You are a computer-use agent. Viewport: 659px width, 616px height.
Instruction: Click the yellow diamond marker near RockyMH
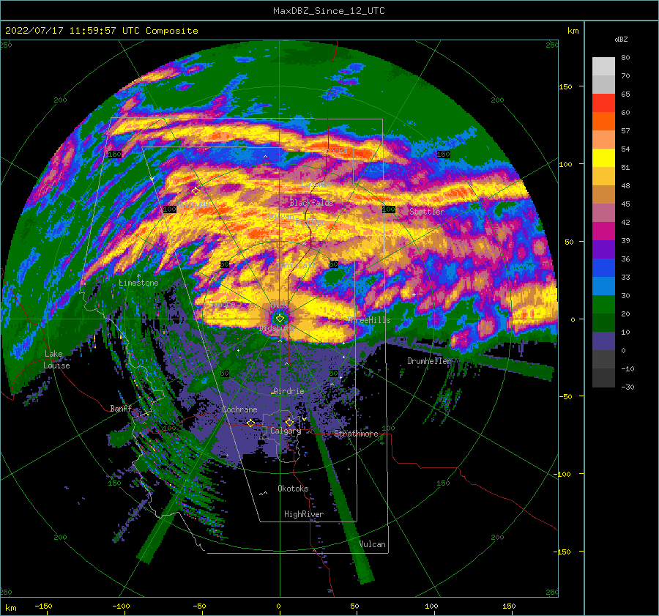point(196,191)
